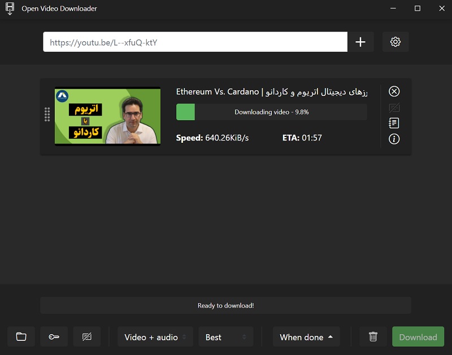Viewport: 452px width, 355px height.
Task: Toggle the subtitle icon on video card
Action: [x=394, y=107]
